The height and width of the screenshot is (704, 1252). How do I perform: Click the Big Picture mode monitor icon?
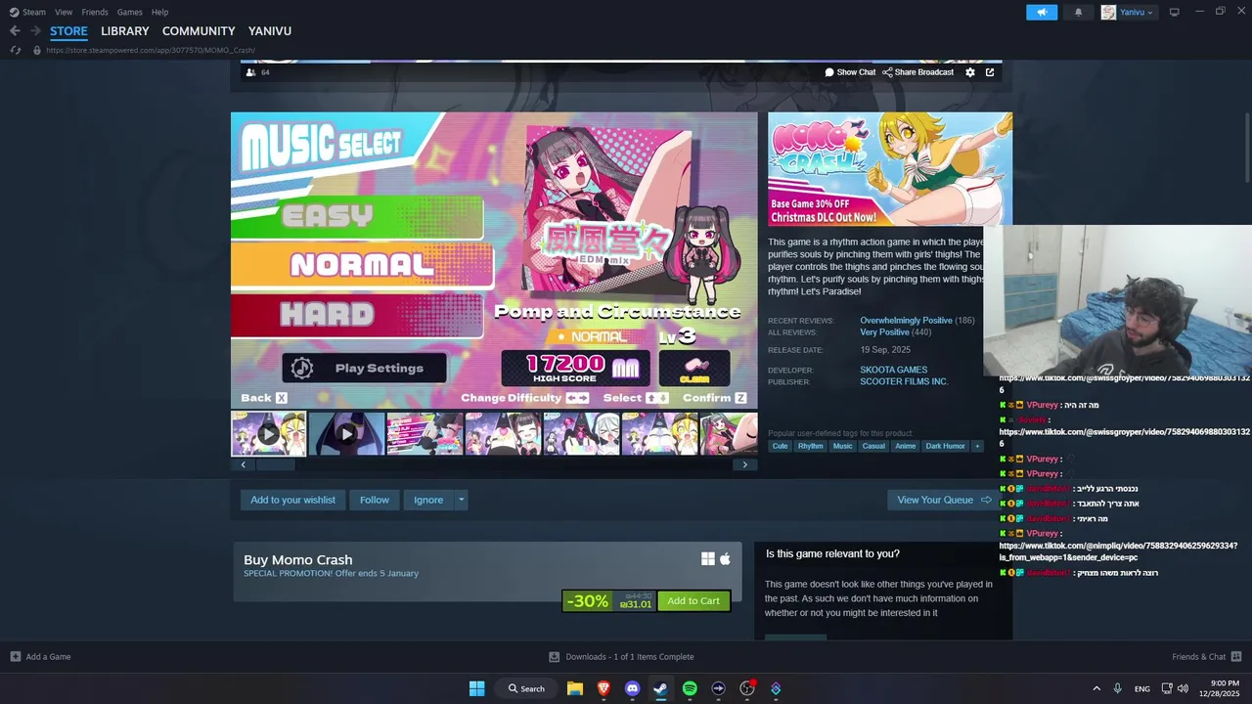tap(1175, 12)
